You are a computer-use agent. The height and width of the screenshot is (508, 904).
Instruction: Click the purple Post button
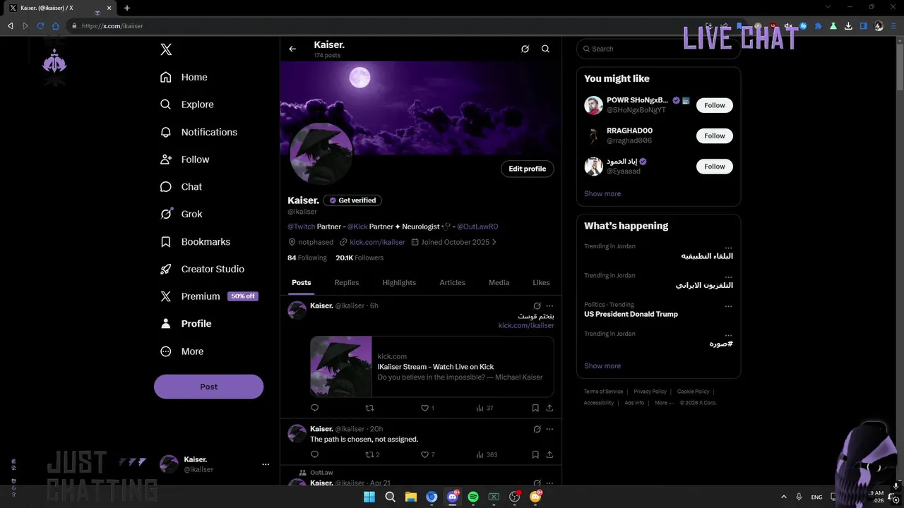coord(209,387)
